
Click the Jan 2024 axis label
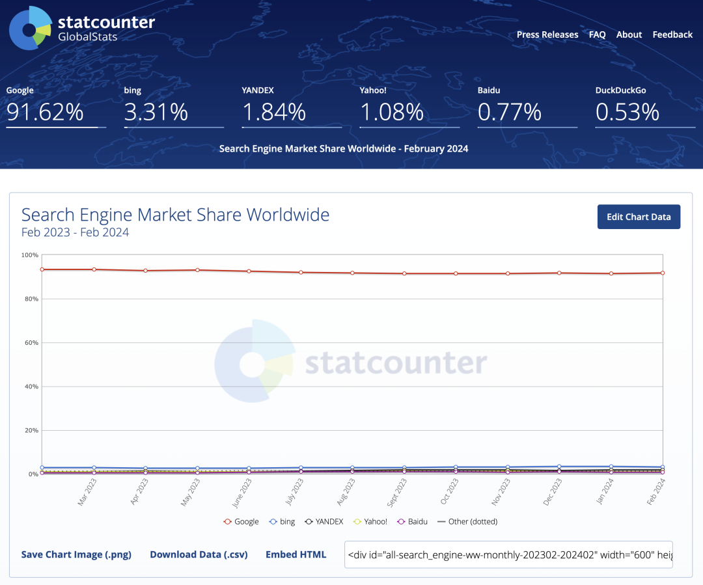click(x=605, y=492)
